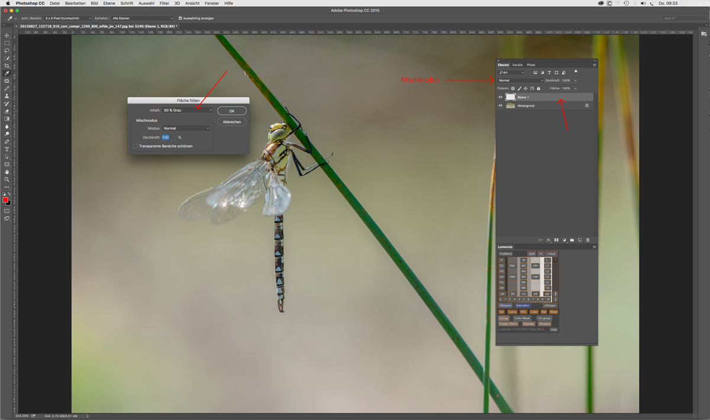Viewport: 710px width, 420px height.
Task: Create a new layer group folder
Action: pyautogui.click(x=572, y=240)
